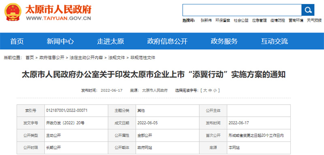This screenshot has height=155, width=324.
Task: Click 主题分类 value 其他
Action: [x=141, y=110]
